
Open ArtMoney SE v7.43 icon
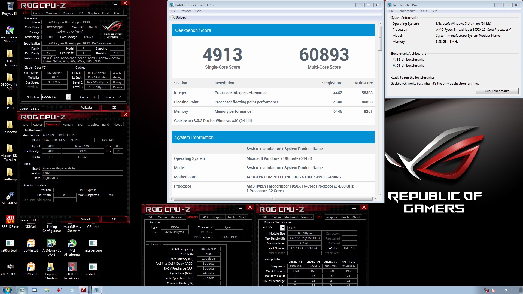[51, 243]
